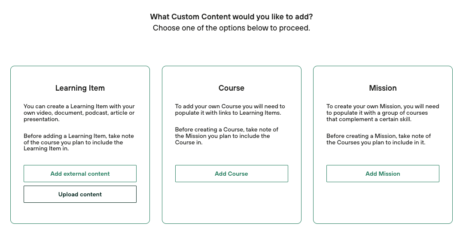Click 'Before creating a Course' note text

(227, 136)
